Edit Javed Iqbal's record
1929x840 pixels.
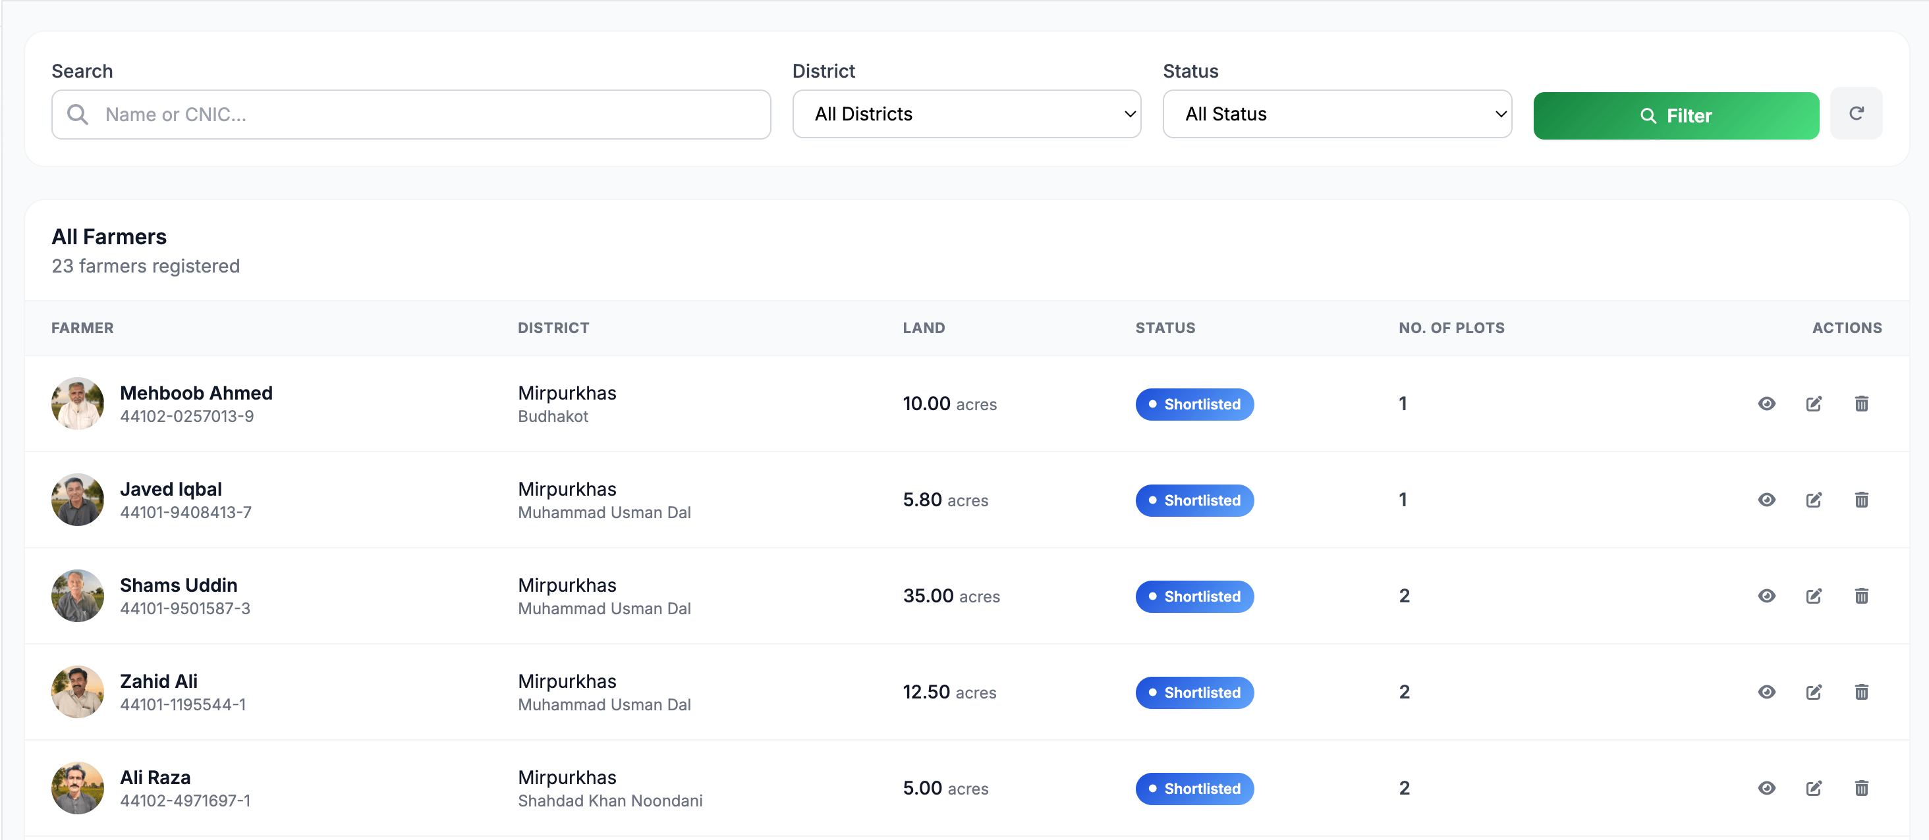pyautogui.click(x=1814, y=500)
